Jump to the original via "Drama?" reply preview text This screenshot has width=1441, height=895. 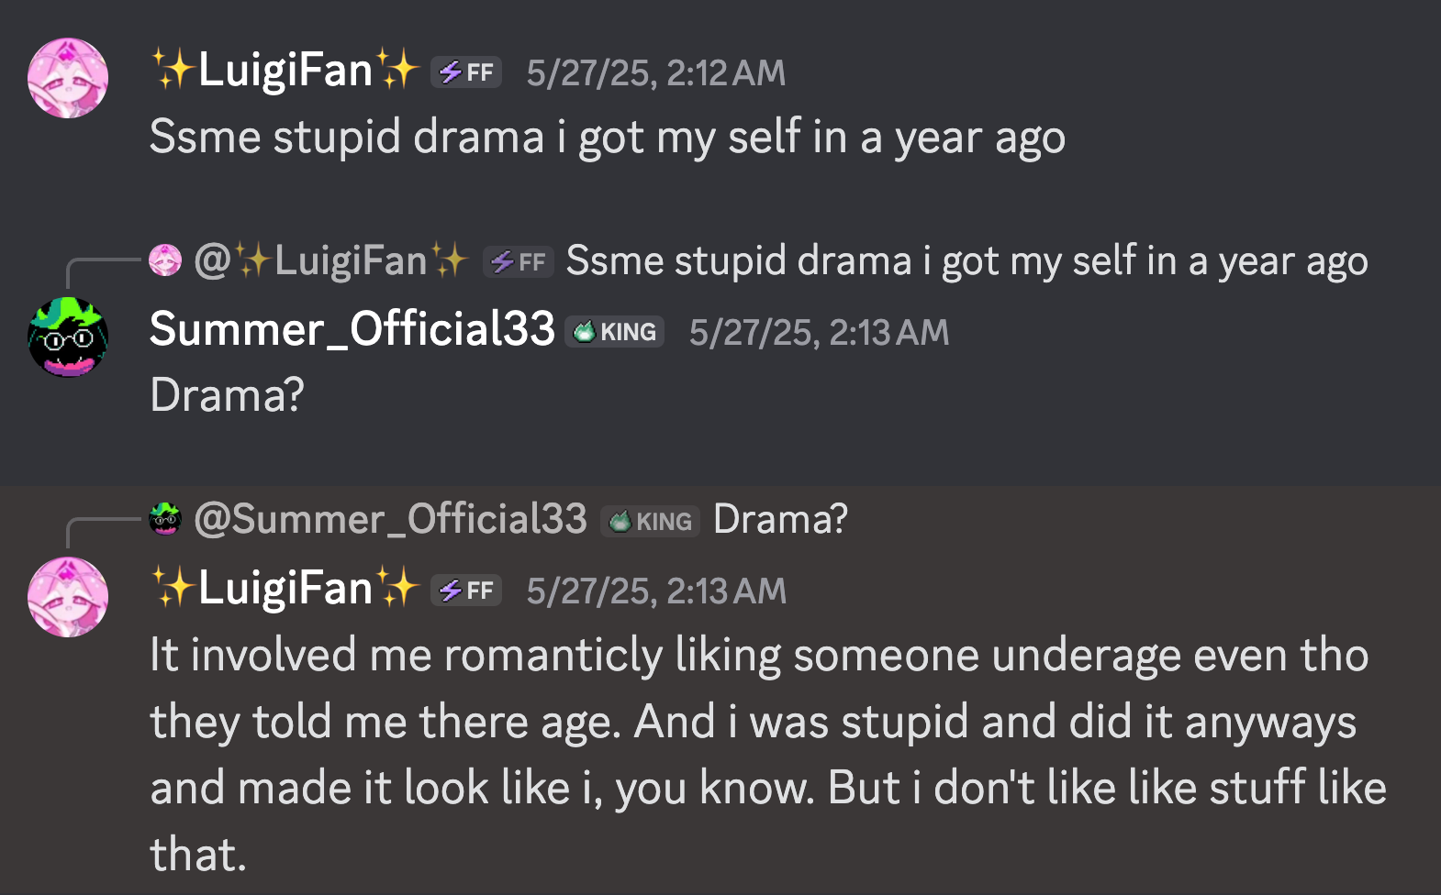click(780, 520)
